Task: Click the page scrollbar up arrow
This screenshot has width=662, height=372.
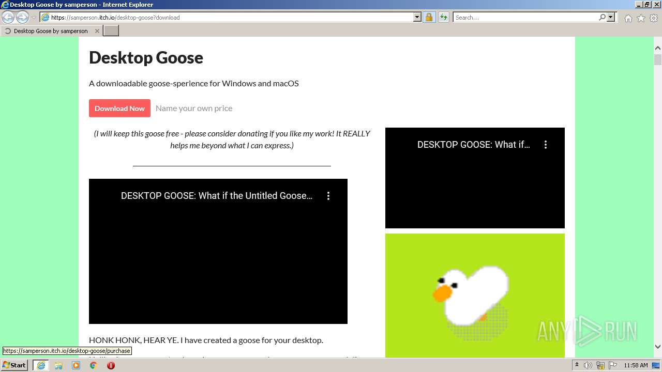Action: (658, 48)
